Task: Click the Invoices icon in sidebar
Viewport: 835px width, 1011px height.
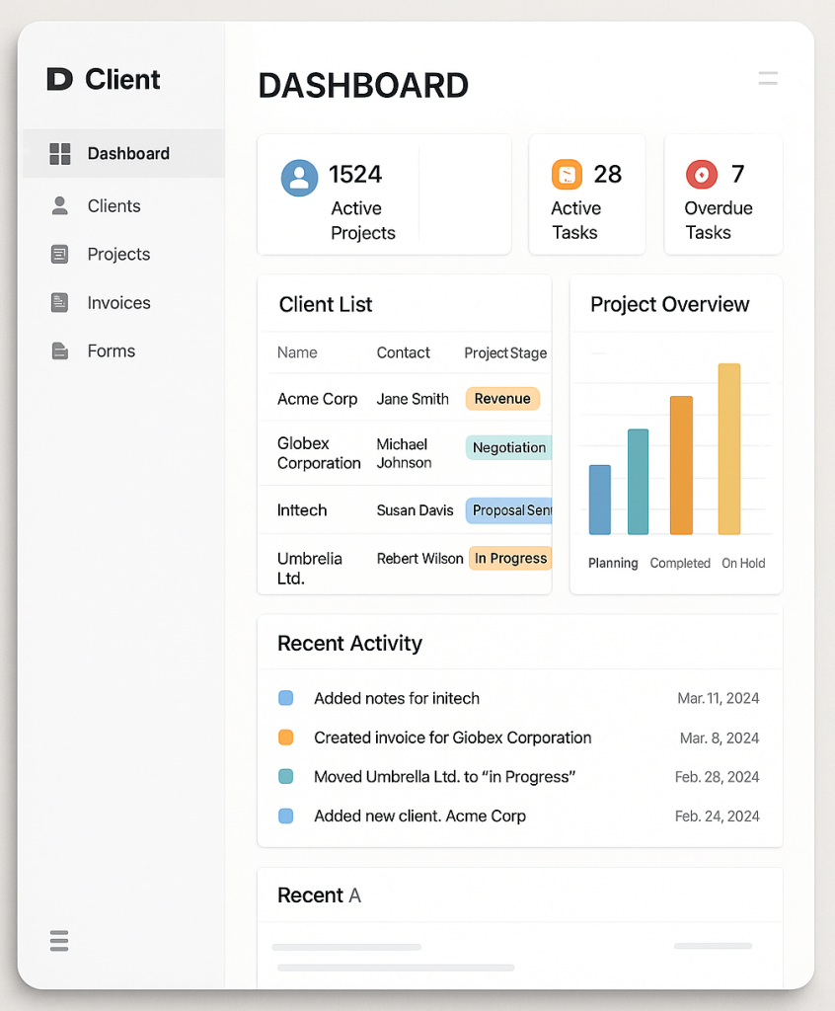Action: pyautogui.click(x=59, y=302)
